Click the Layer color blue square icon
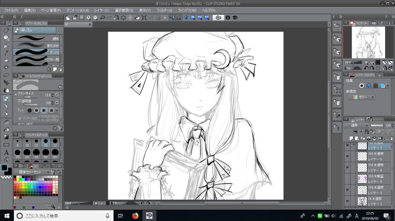The width and height of the screenshot is (395, 221). [382, 86]
